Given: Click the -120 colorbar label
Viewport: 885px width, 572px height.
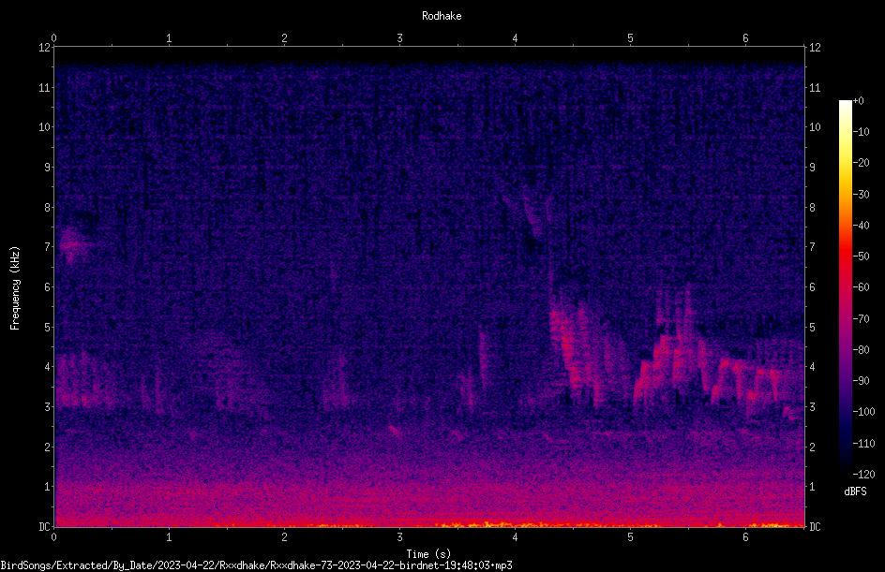Looking at the screenshot, I should [863, 474].
